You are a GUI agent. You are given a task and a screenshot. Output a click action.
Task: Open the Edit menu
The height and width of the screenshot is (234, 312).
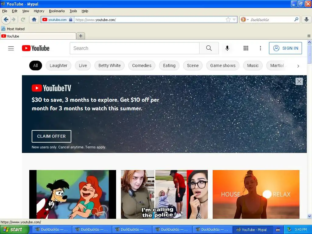pyautogui.click(x=15, y=11)
